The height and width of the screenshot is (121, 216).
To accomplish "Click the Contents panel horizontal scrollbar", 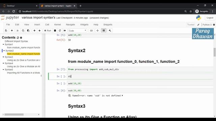I will 14,114.
